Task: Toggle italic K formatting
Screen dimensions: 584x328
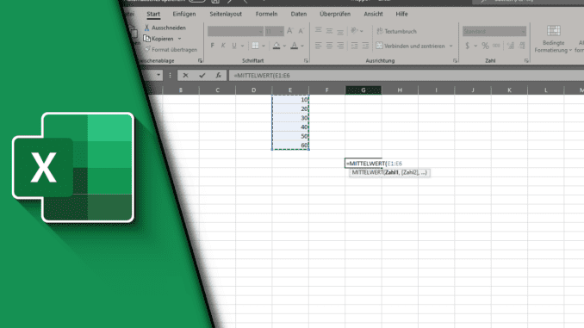Action: click(223, 46)
